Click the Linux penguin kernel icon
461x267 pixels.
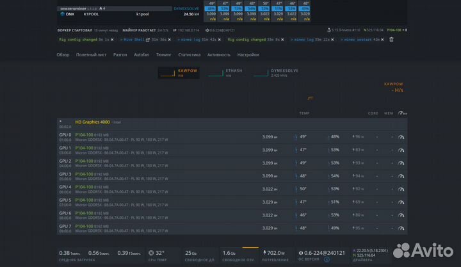click(x=328, y=30)
